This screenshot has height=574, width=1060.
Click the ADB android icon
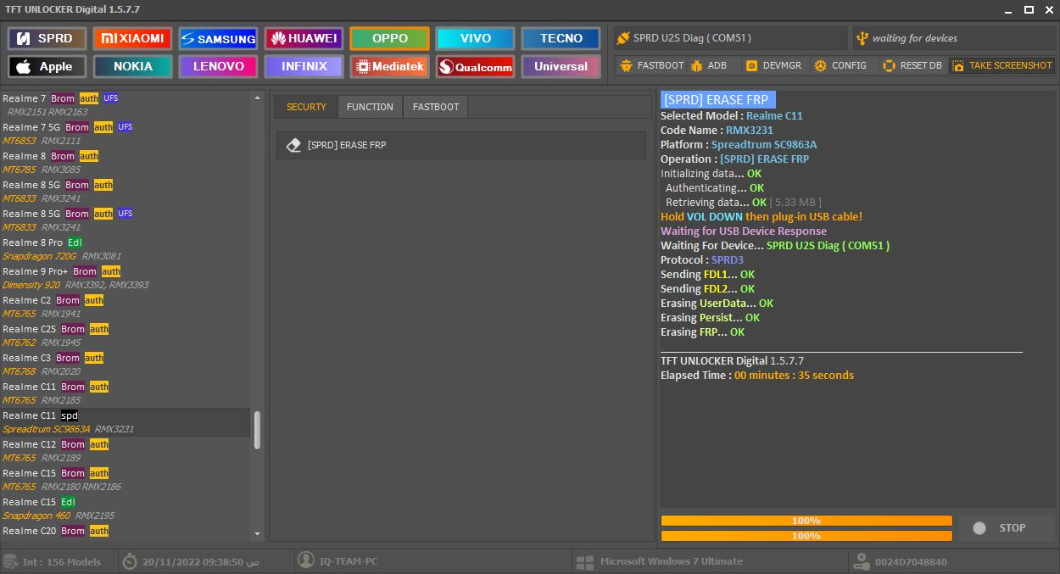[696, 65]
